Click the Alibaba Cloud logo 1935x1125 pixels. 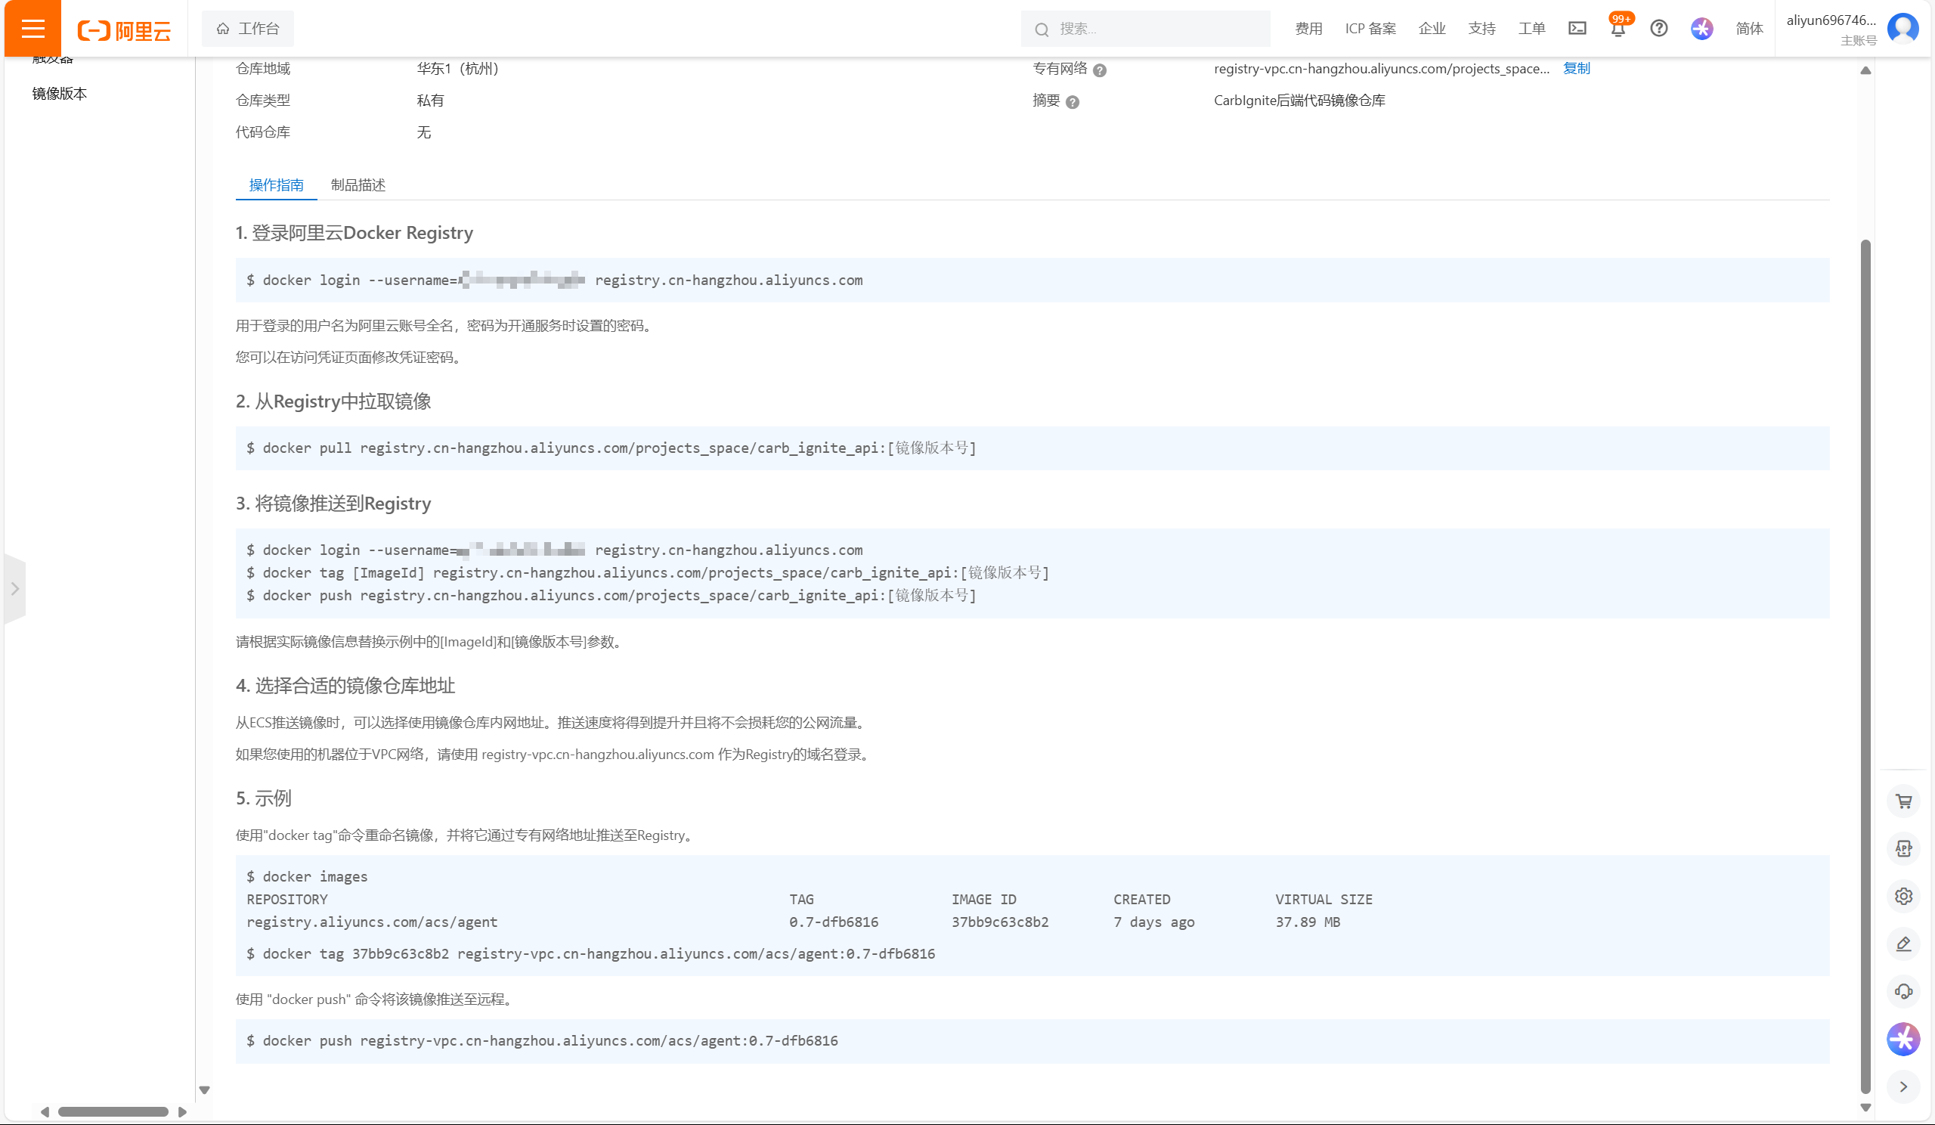tap(125, 30)
